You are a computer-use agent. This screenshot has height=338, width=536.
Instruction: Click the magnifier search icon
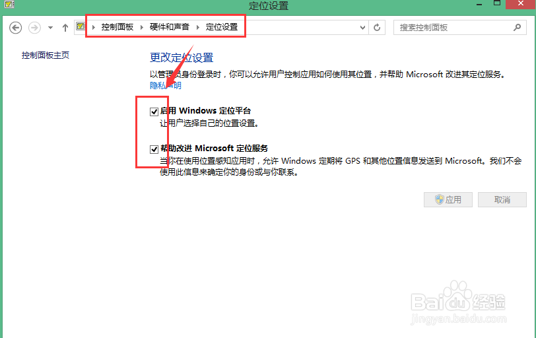[518, 27]
